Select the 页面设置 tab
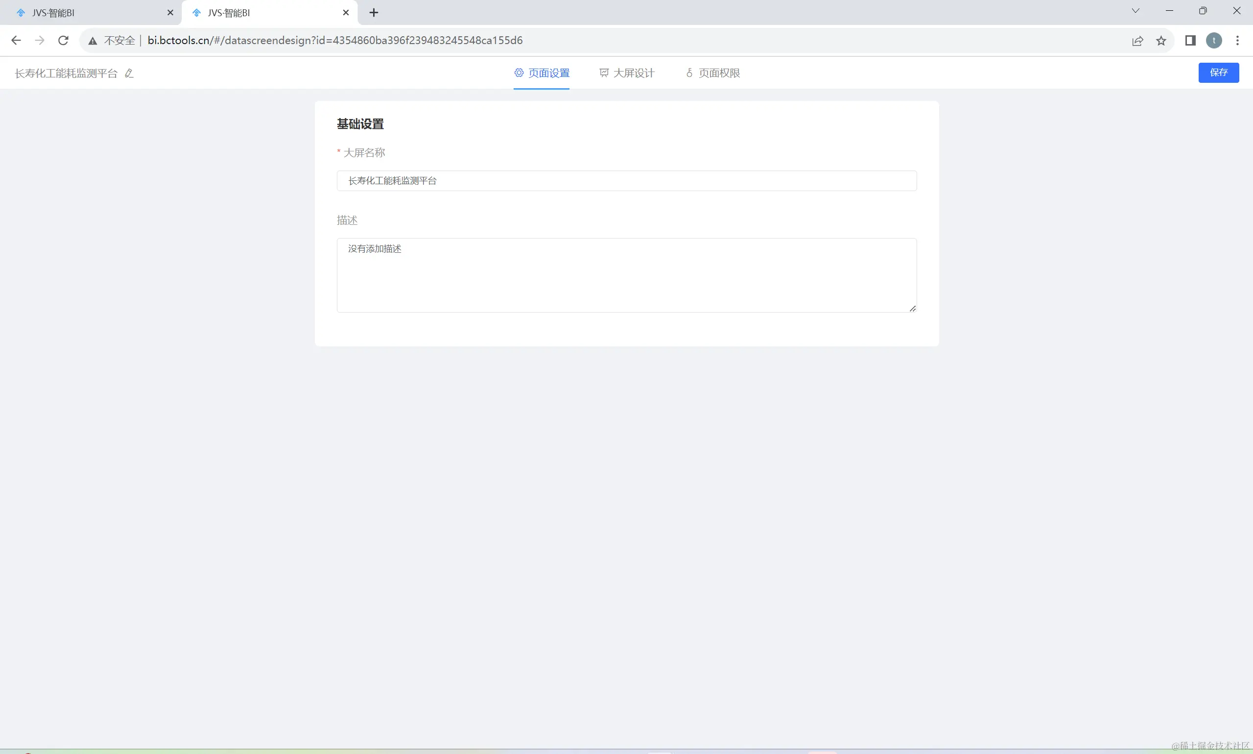Screen dimensions: 1253x754 (542, 73)
